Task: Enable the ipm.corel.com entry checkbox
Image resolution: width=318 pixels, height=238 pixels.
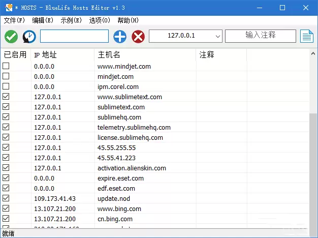Action: tap(6, 86)
